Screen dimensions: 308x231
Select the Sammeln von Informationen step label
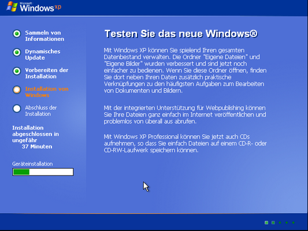click(44, 36)
